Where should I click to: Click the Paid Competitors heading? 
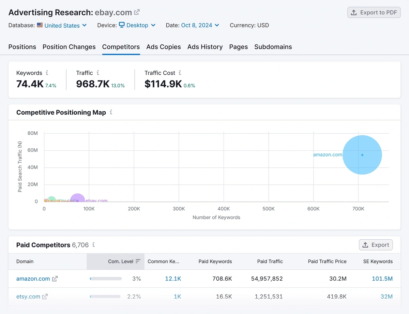point(43,245)
